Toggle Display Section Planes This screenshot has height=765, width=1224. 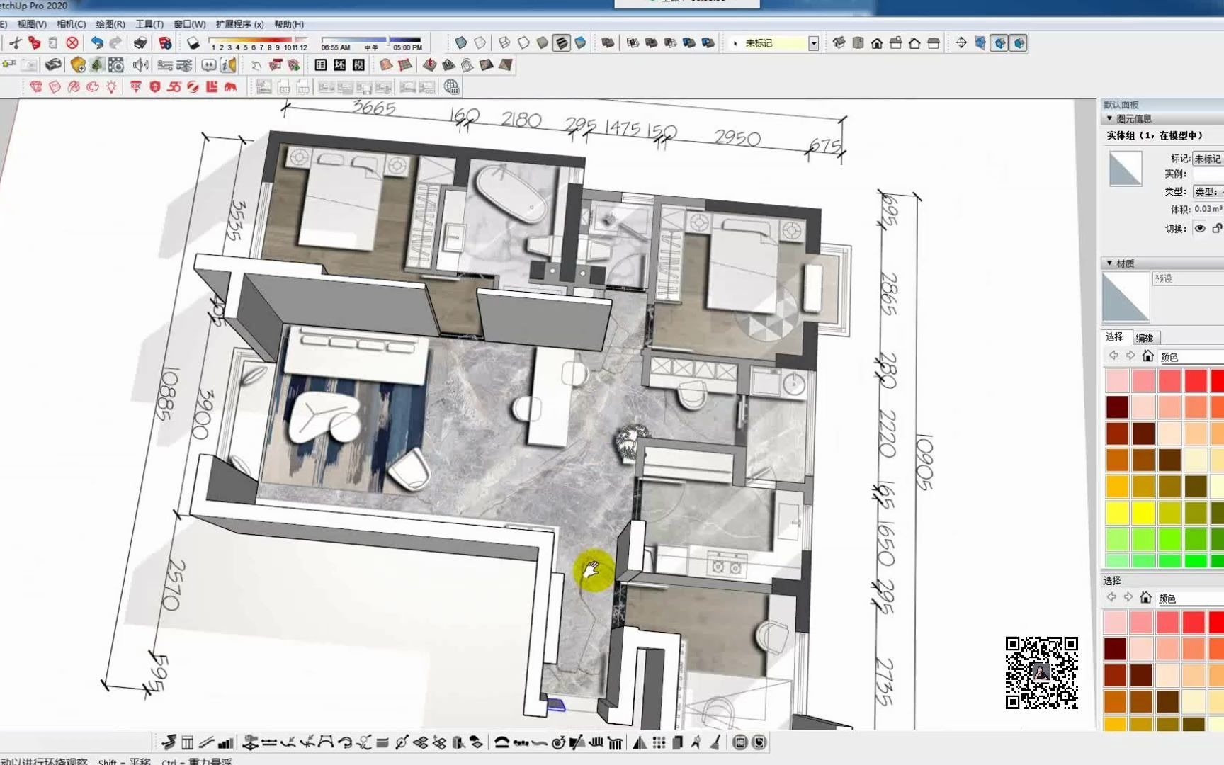click(x=980, y=43)
